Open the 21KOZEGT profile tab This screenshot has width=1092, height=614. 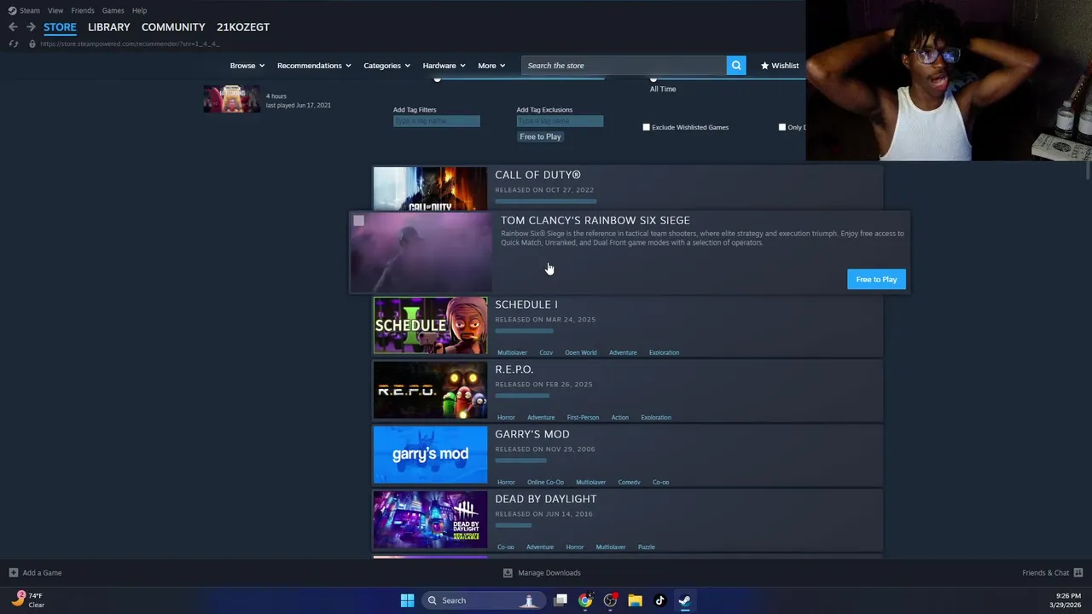pyautogui.click(x=243, y=27)
